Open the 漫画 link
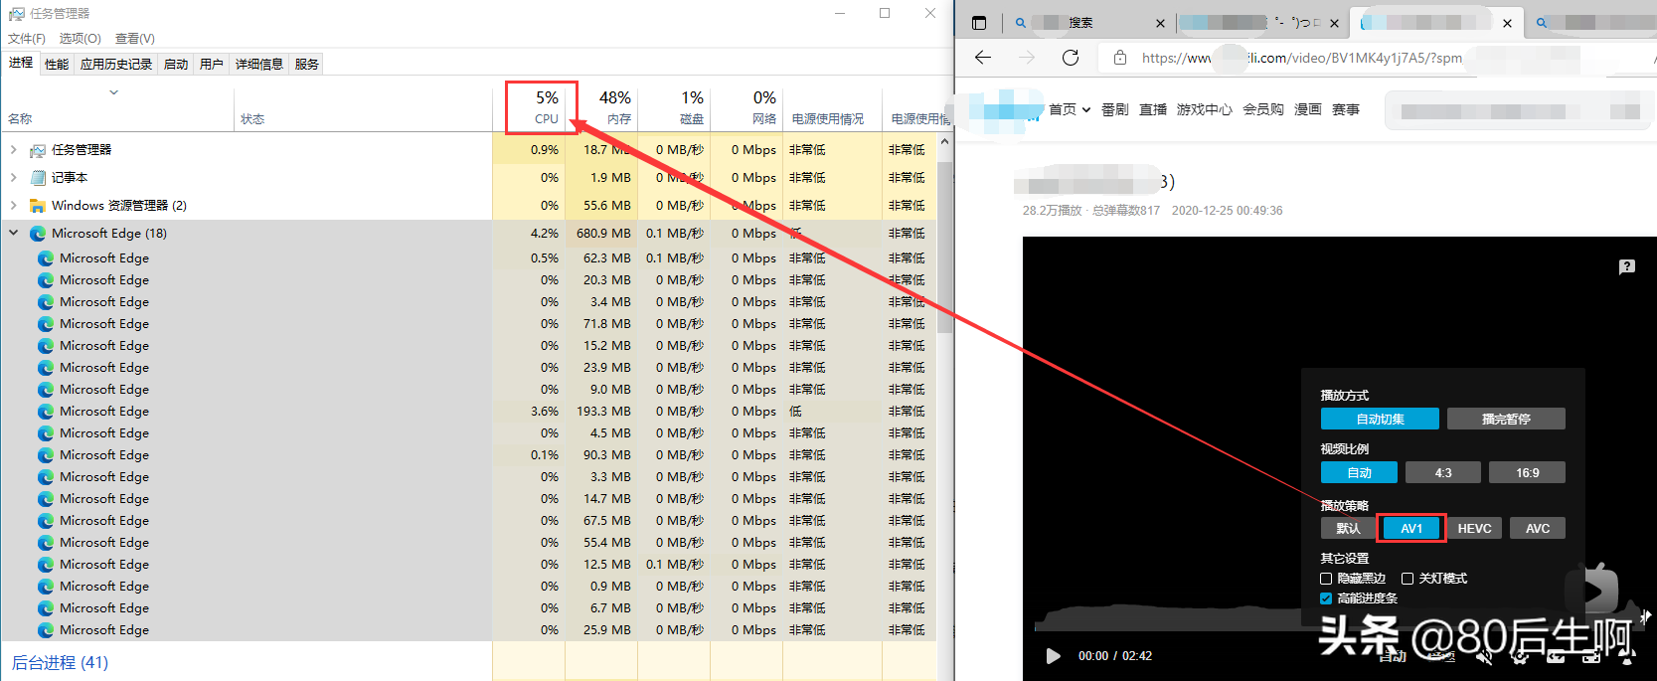The image size is (1657, 681). click(x=1308, y=109)
